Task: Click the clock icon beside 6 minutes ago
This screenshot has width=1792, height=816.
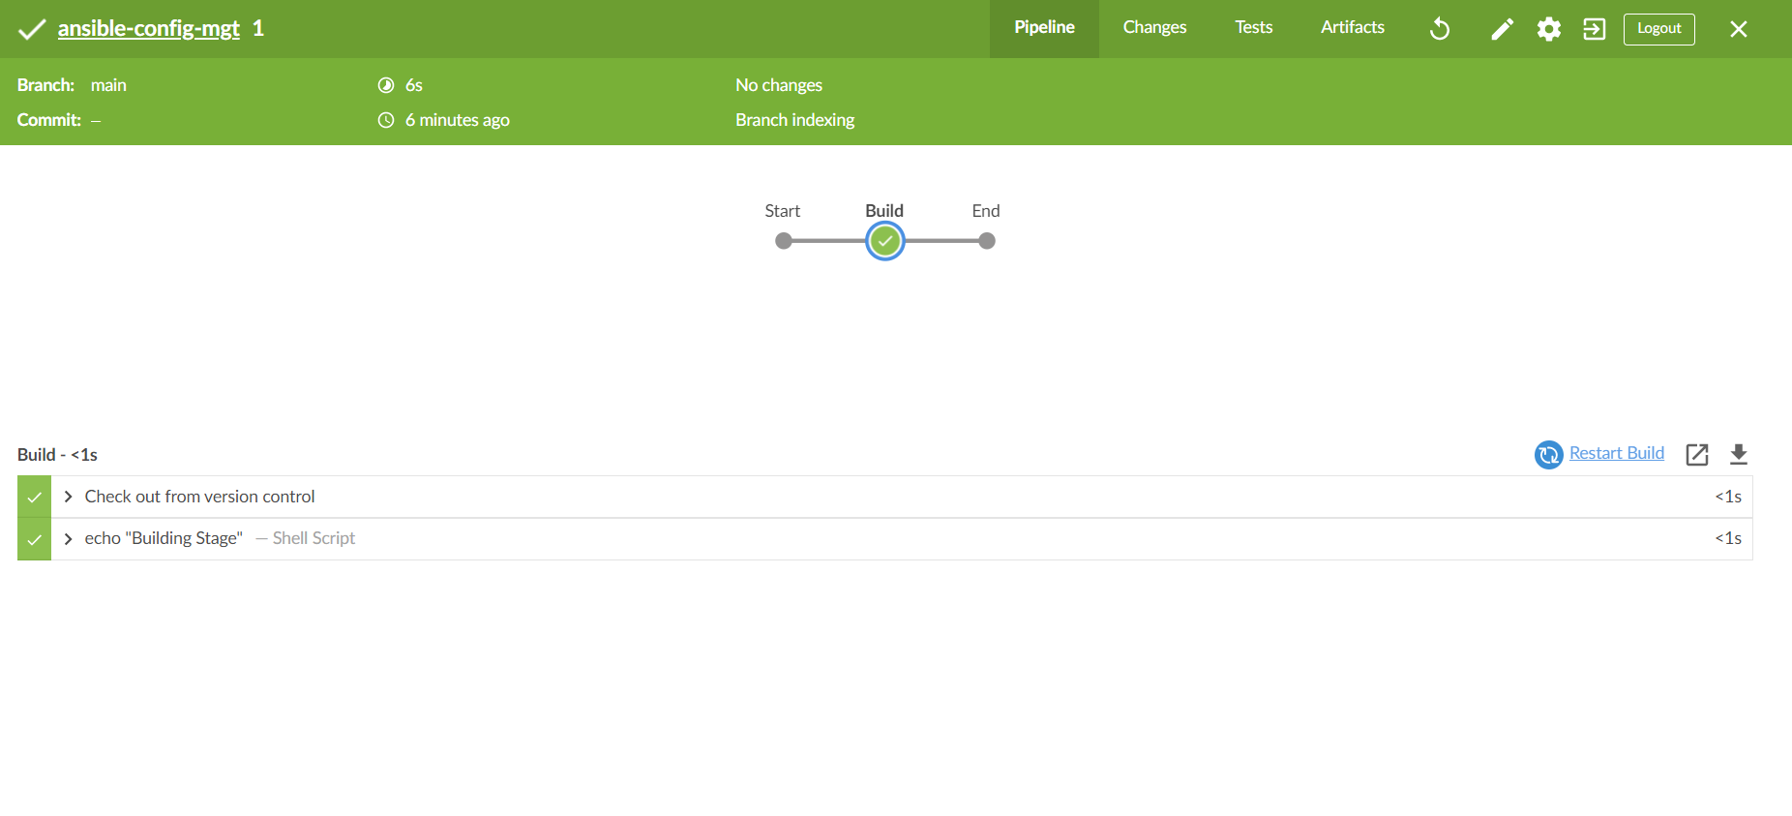Action: coord(386,120)
